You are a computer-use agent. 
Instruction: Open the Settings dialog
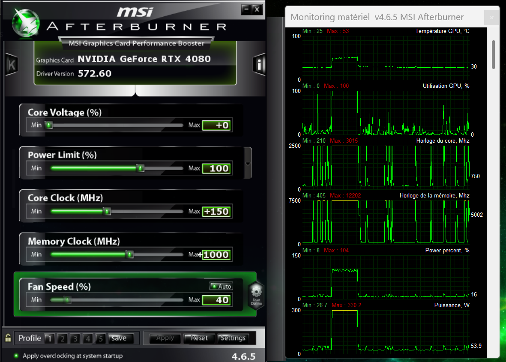233,338
